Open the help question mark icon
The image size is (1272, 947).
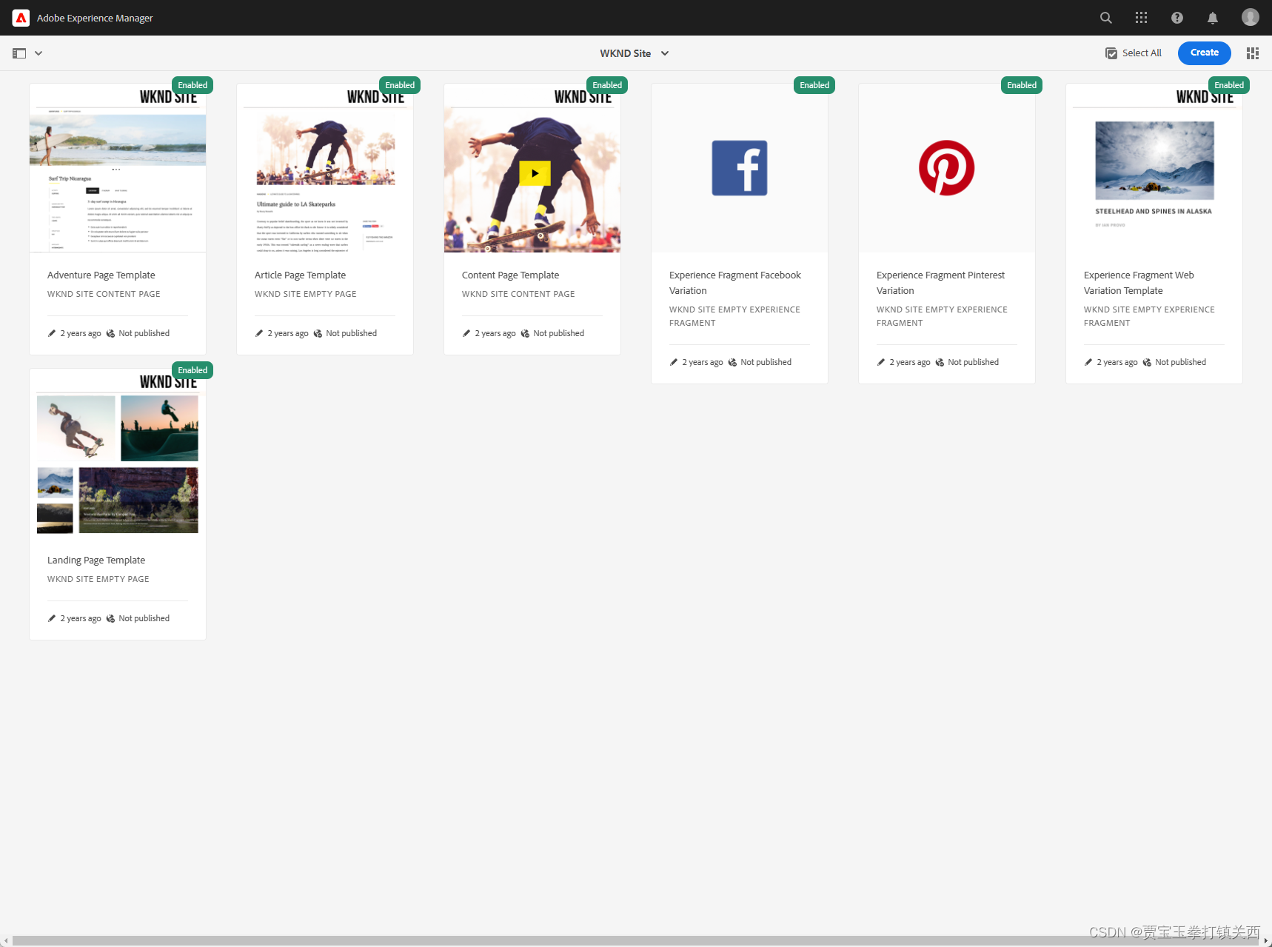(1177, 18)
